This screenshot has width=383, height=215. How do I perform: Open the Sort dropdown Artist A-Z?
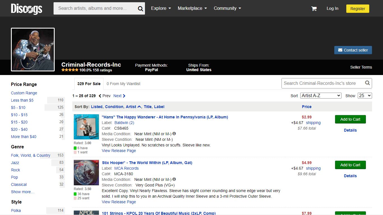(x=321, y=96)
